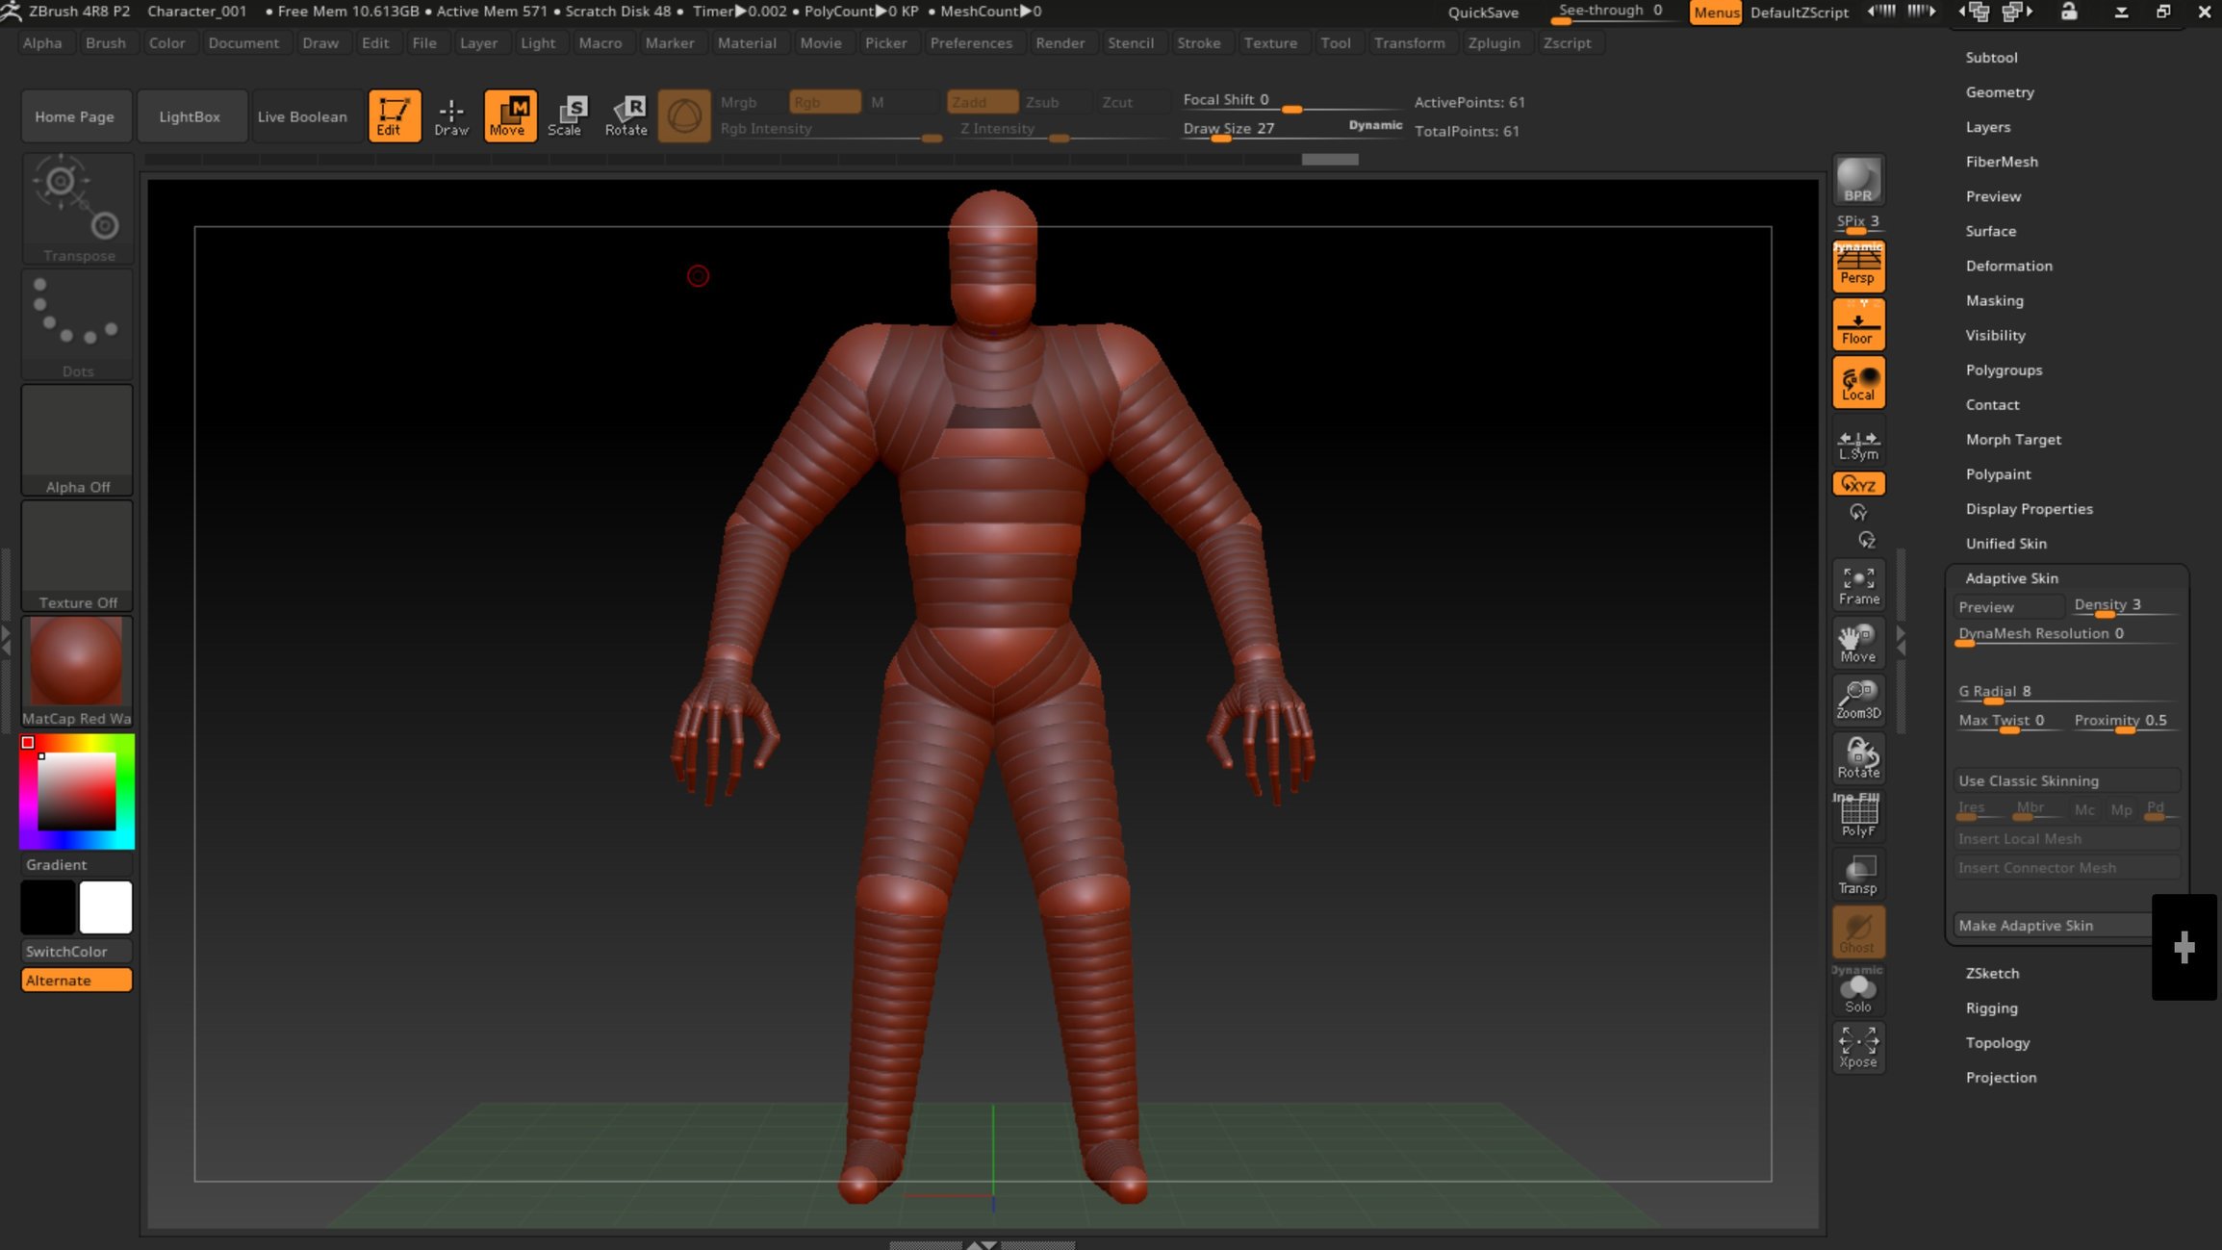Expand the Masking panel
The image size is (2222, 1250).
tap(1995, 299)
